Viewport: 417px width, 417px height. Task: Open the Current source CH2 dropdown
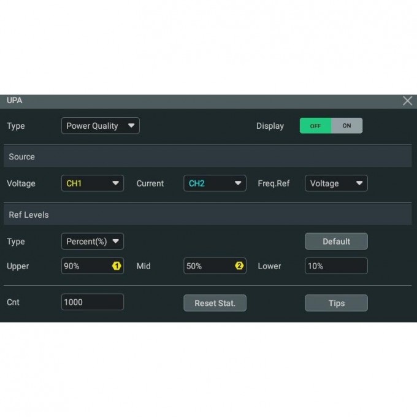coord(215,183)
